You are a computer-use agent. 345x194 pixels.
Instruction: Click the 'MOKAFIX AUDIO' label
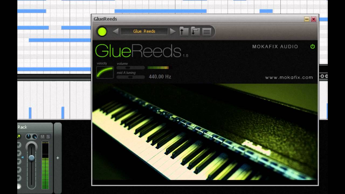(x=275, y=47)
